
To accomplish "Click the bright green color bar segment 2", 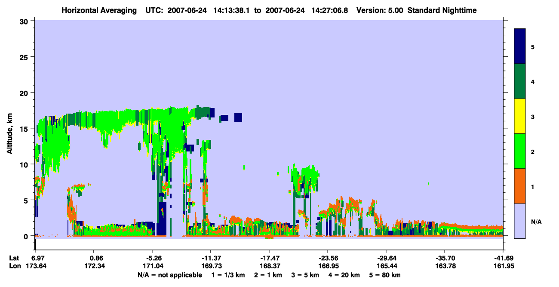I will click(x=520, y=151).
